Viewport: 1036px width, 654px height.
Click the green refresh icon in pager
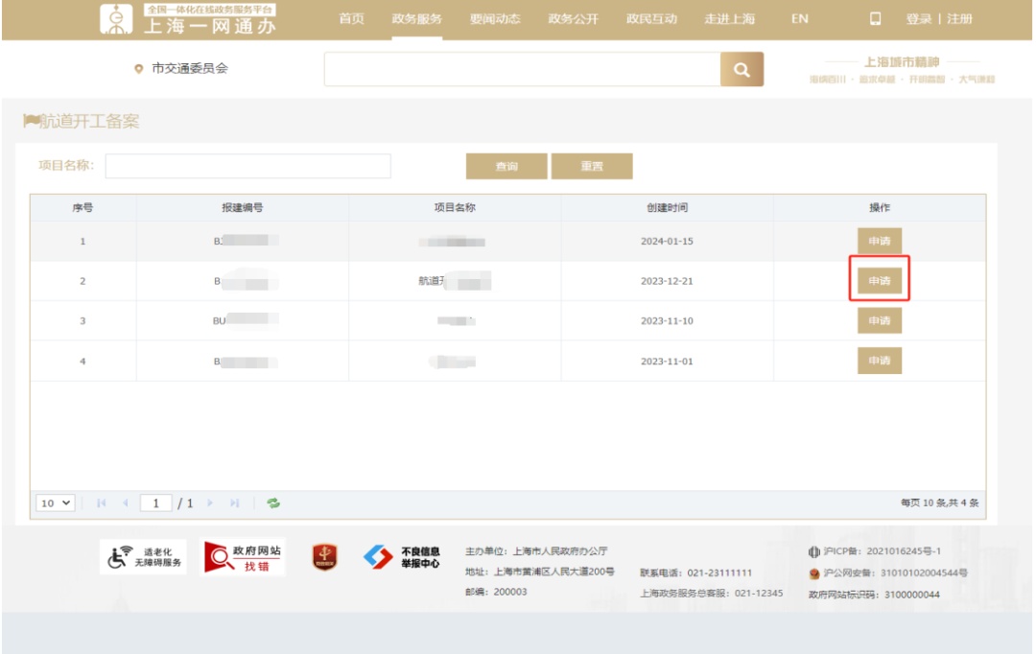point(273,503)
